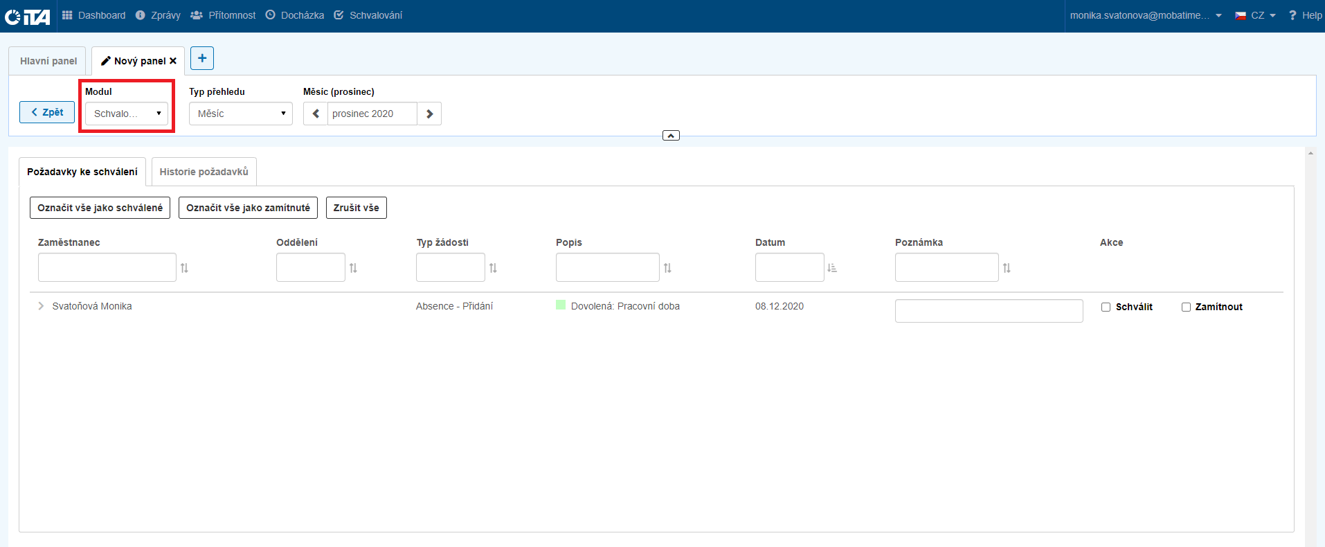Viewport: 1325px width, 547px height.
Task: Collapse the filter bar with the up chevron
Action: (671, 136)
